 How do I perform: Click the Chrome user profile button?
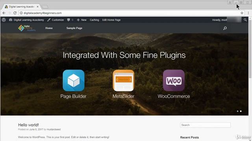click(x=230, y=2)
